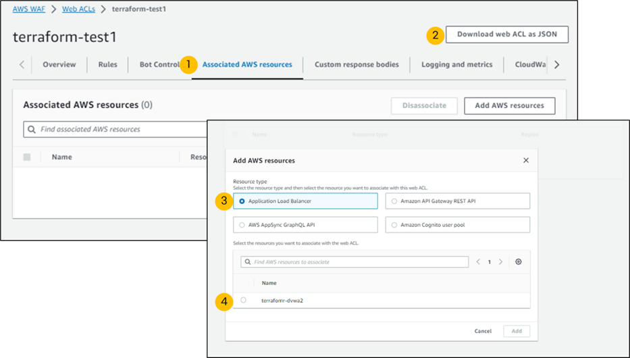This screenshot has width=630, height=358.
Task: Select page 1 in dialog pagination
Action: (490, 262)
